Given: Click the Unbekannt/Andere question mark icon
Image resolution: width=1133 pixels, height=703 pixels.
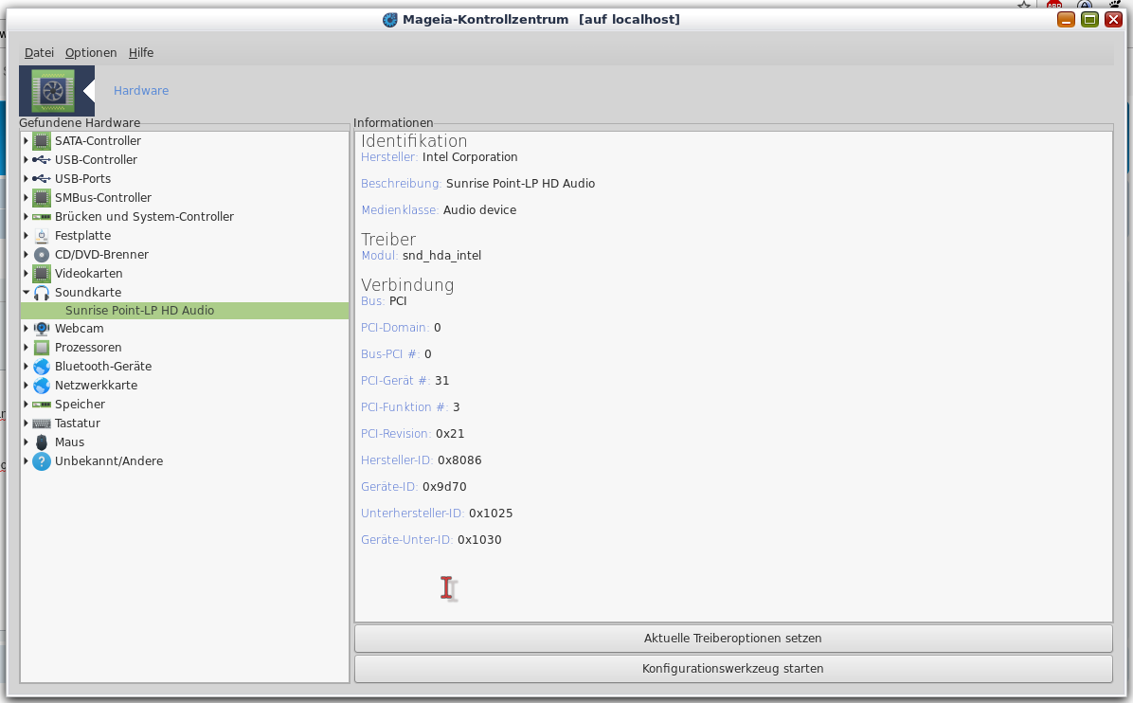Looking at the screenshot, I should pos(42,461).
